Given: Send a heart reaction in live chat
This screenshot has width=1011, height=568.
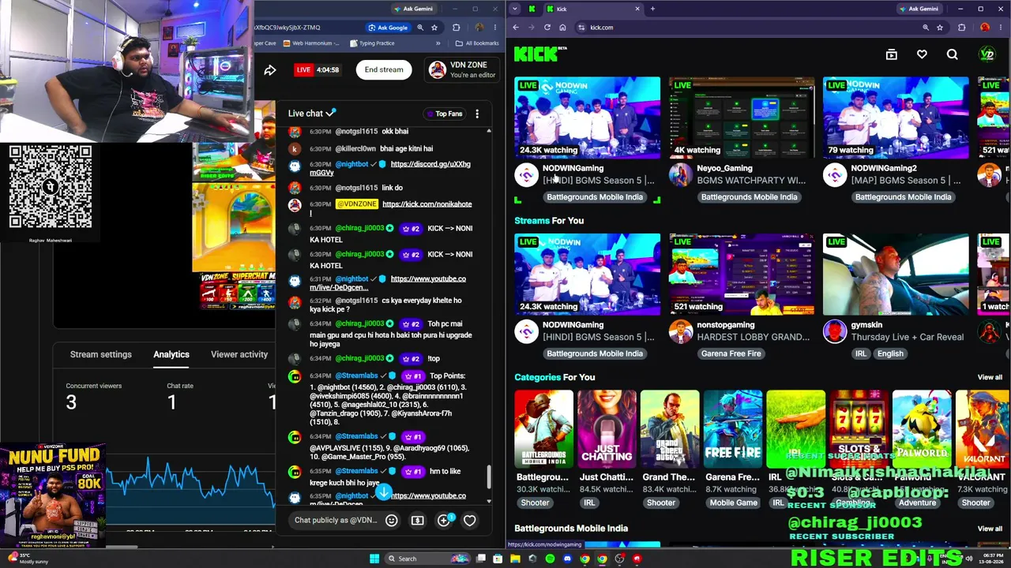Looking at the screenshot, I should 469,521.
